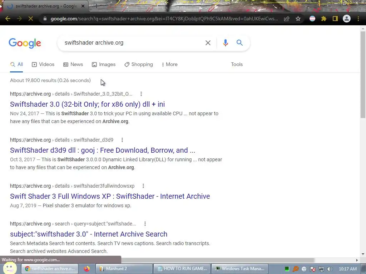Open the striped extension icon in toolbar

[x=312, y=19]
